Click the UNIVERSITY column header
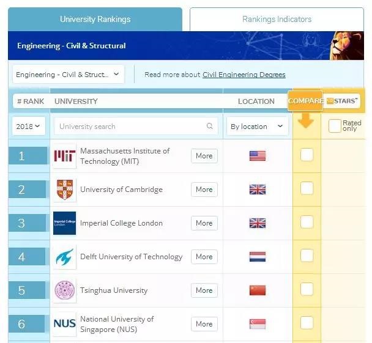Viewport: 372px width, 343px height. tap(76, 101)
